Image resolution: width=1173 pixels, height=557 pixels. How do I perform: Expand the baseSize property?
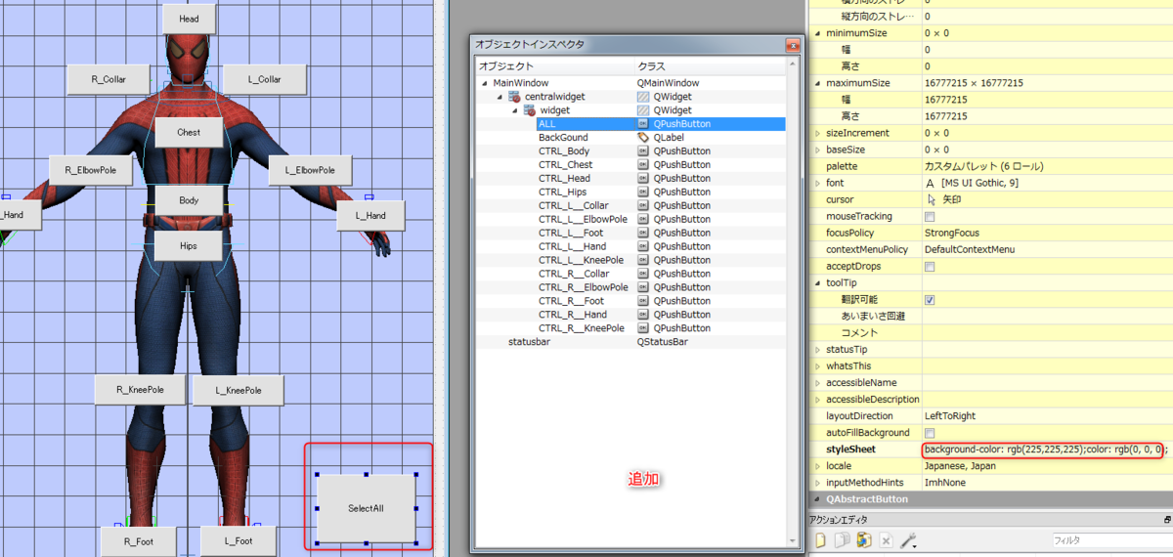tap(818, 150)
